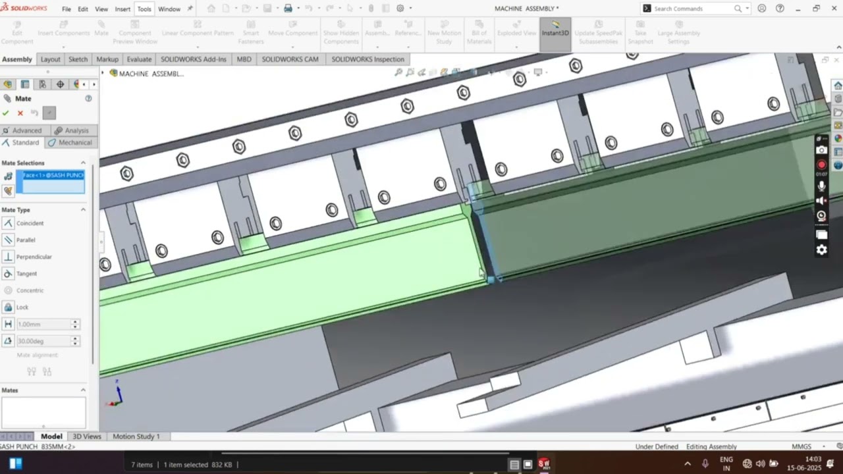Open the File menu
The image size is (843, 474).
pyautogui.click(x=67, y=9)
